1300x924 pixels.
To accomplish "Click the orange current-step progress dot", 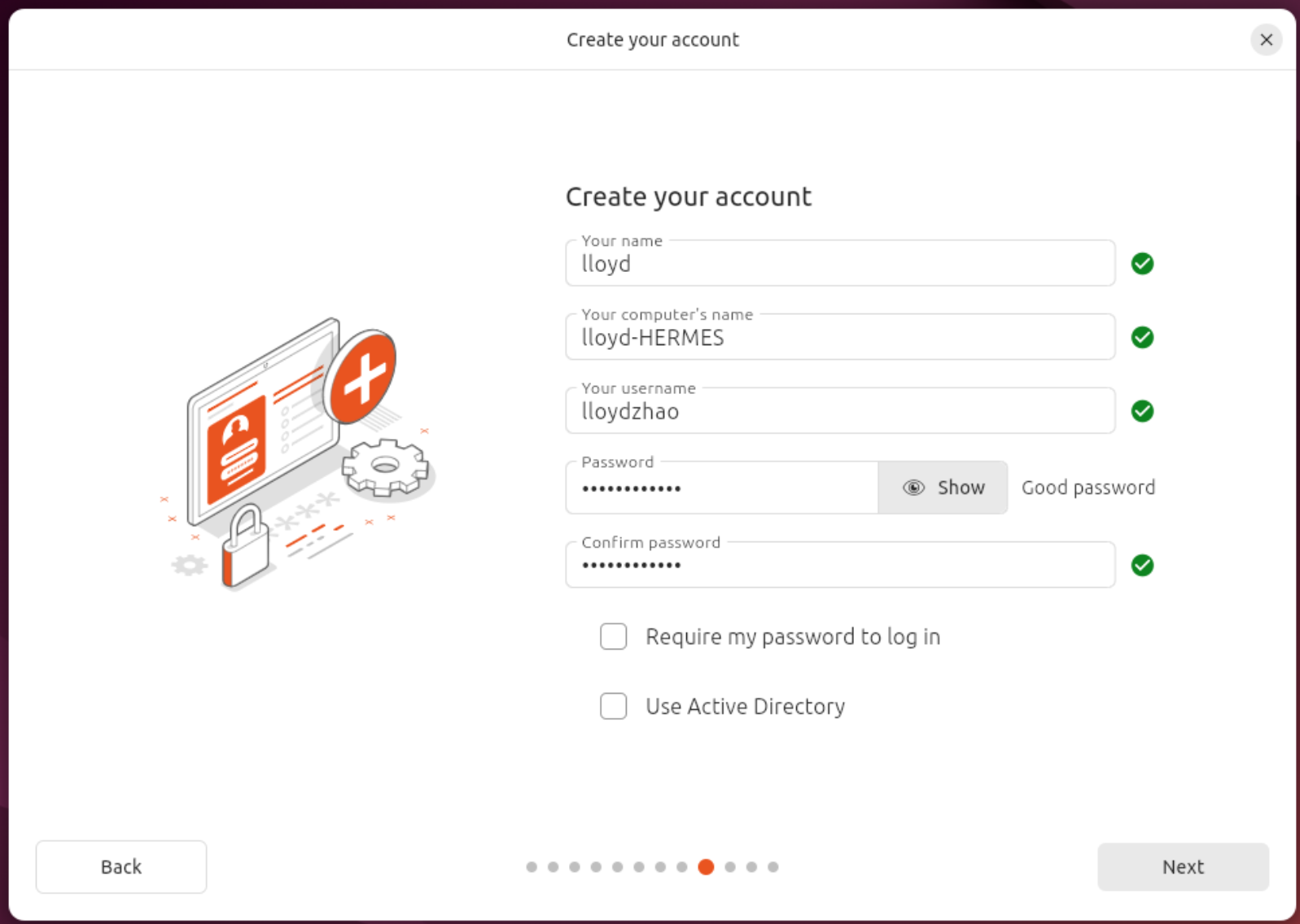I will 706,867.
